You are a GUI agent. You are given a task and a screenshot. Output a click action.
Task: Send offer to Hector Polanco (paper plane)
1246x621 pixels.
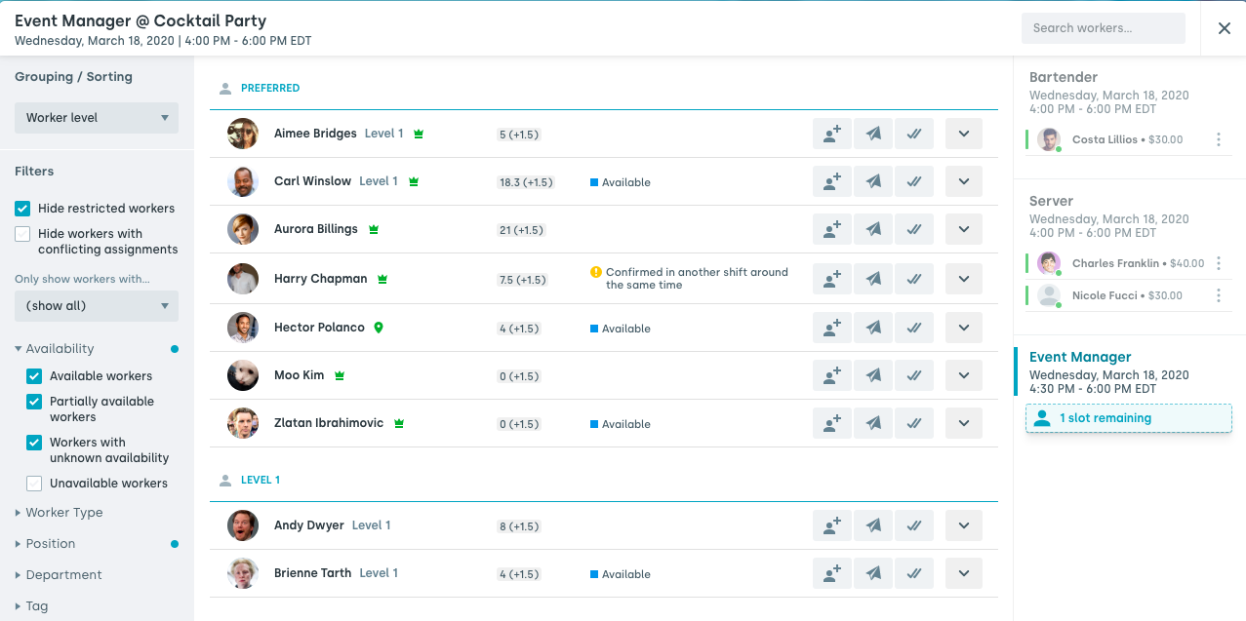point(873,328)
